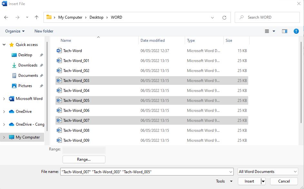Click the Range button
This screenshot has width=304, height=189.
point(83,159)
